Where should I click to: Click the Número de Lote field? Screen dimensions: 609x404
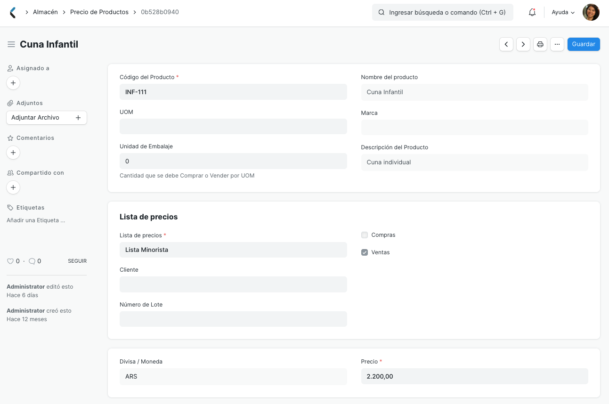233,319
